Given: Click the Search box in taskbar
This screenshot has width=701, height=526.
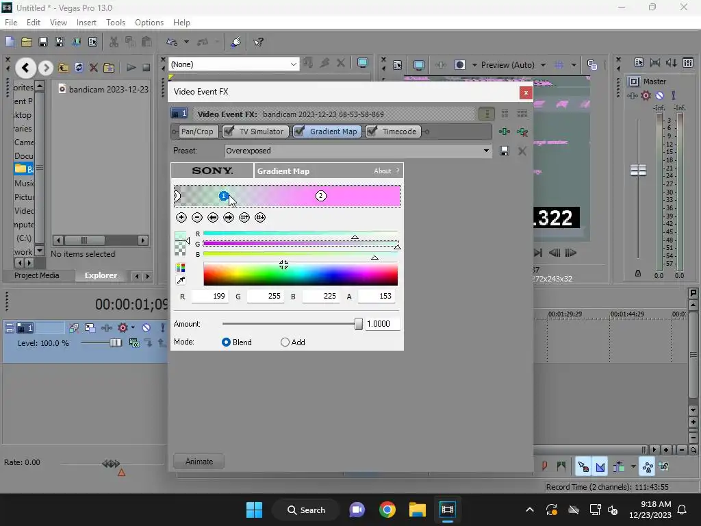Looking at the screenshot, I should tap(306, 510).
